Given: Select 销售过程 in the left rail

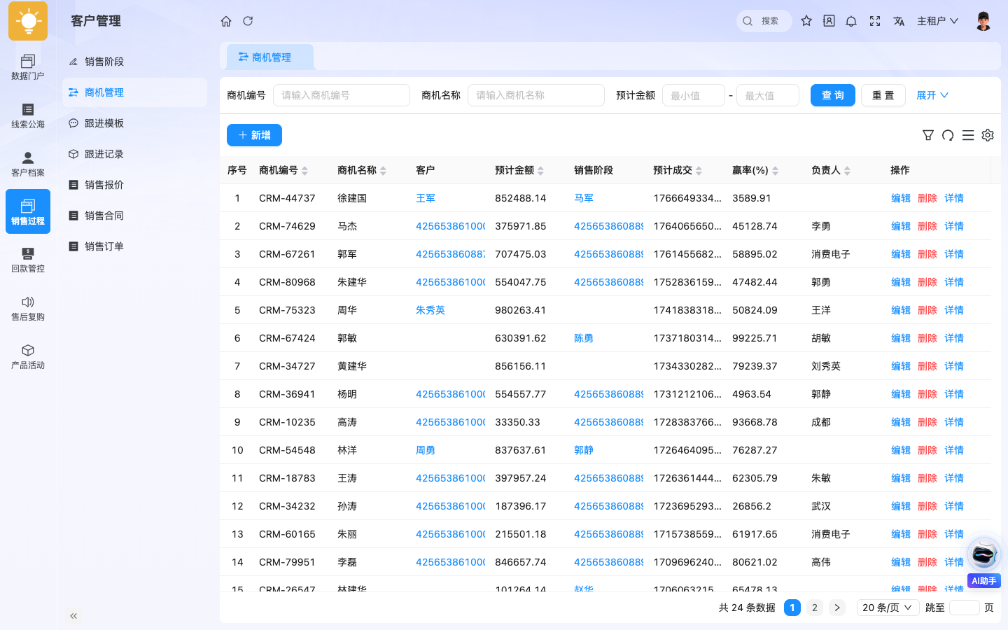Looking at the screenshot, I should tap(28, 211).
